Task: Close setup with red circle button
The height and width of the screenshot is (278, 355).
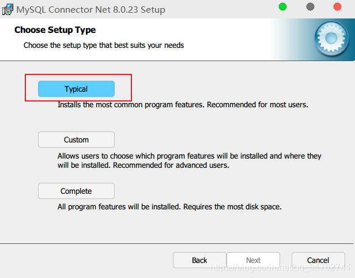Action: click(337, 6)
